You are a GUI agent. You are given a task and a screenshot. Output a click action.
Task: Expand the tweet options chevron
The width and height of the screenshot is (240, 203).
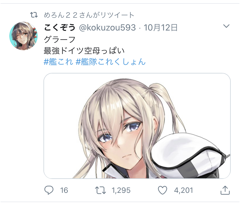(226, 26)
